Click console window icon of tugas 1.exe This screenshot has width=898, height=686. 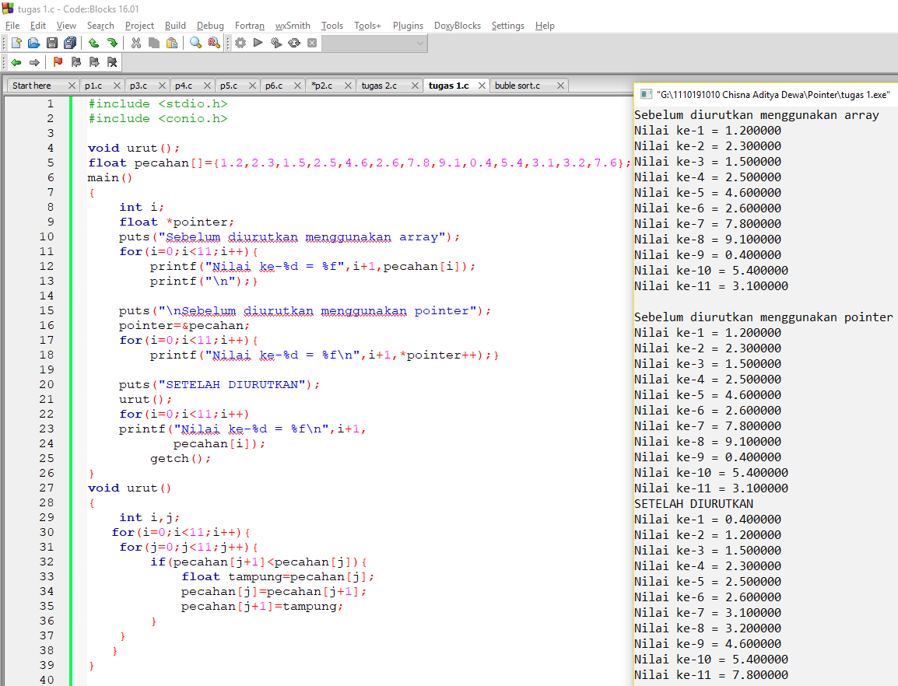coord(646,94)
